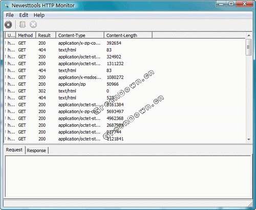Click inside the Request details text area
This screenshot has height=210, width=256.
click(x=128, y=176)
